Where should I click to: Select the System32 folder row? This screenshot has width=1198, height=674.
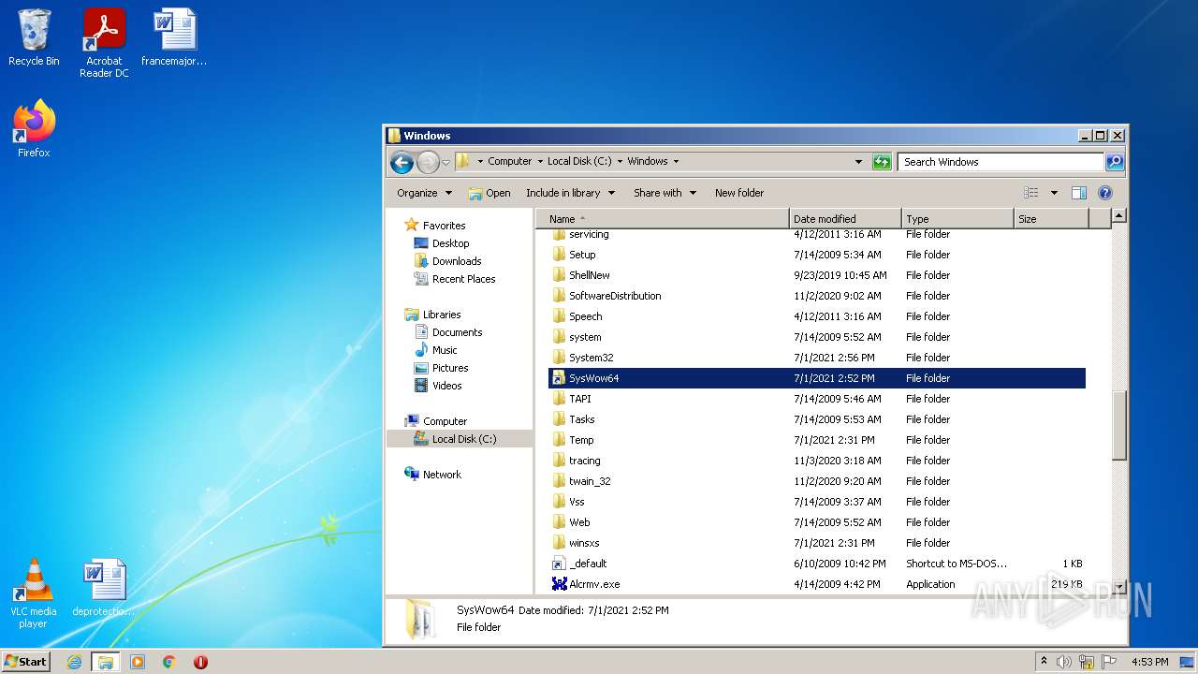(817, 358)
